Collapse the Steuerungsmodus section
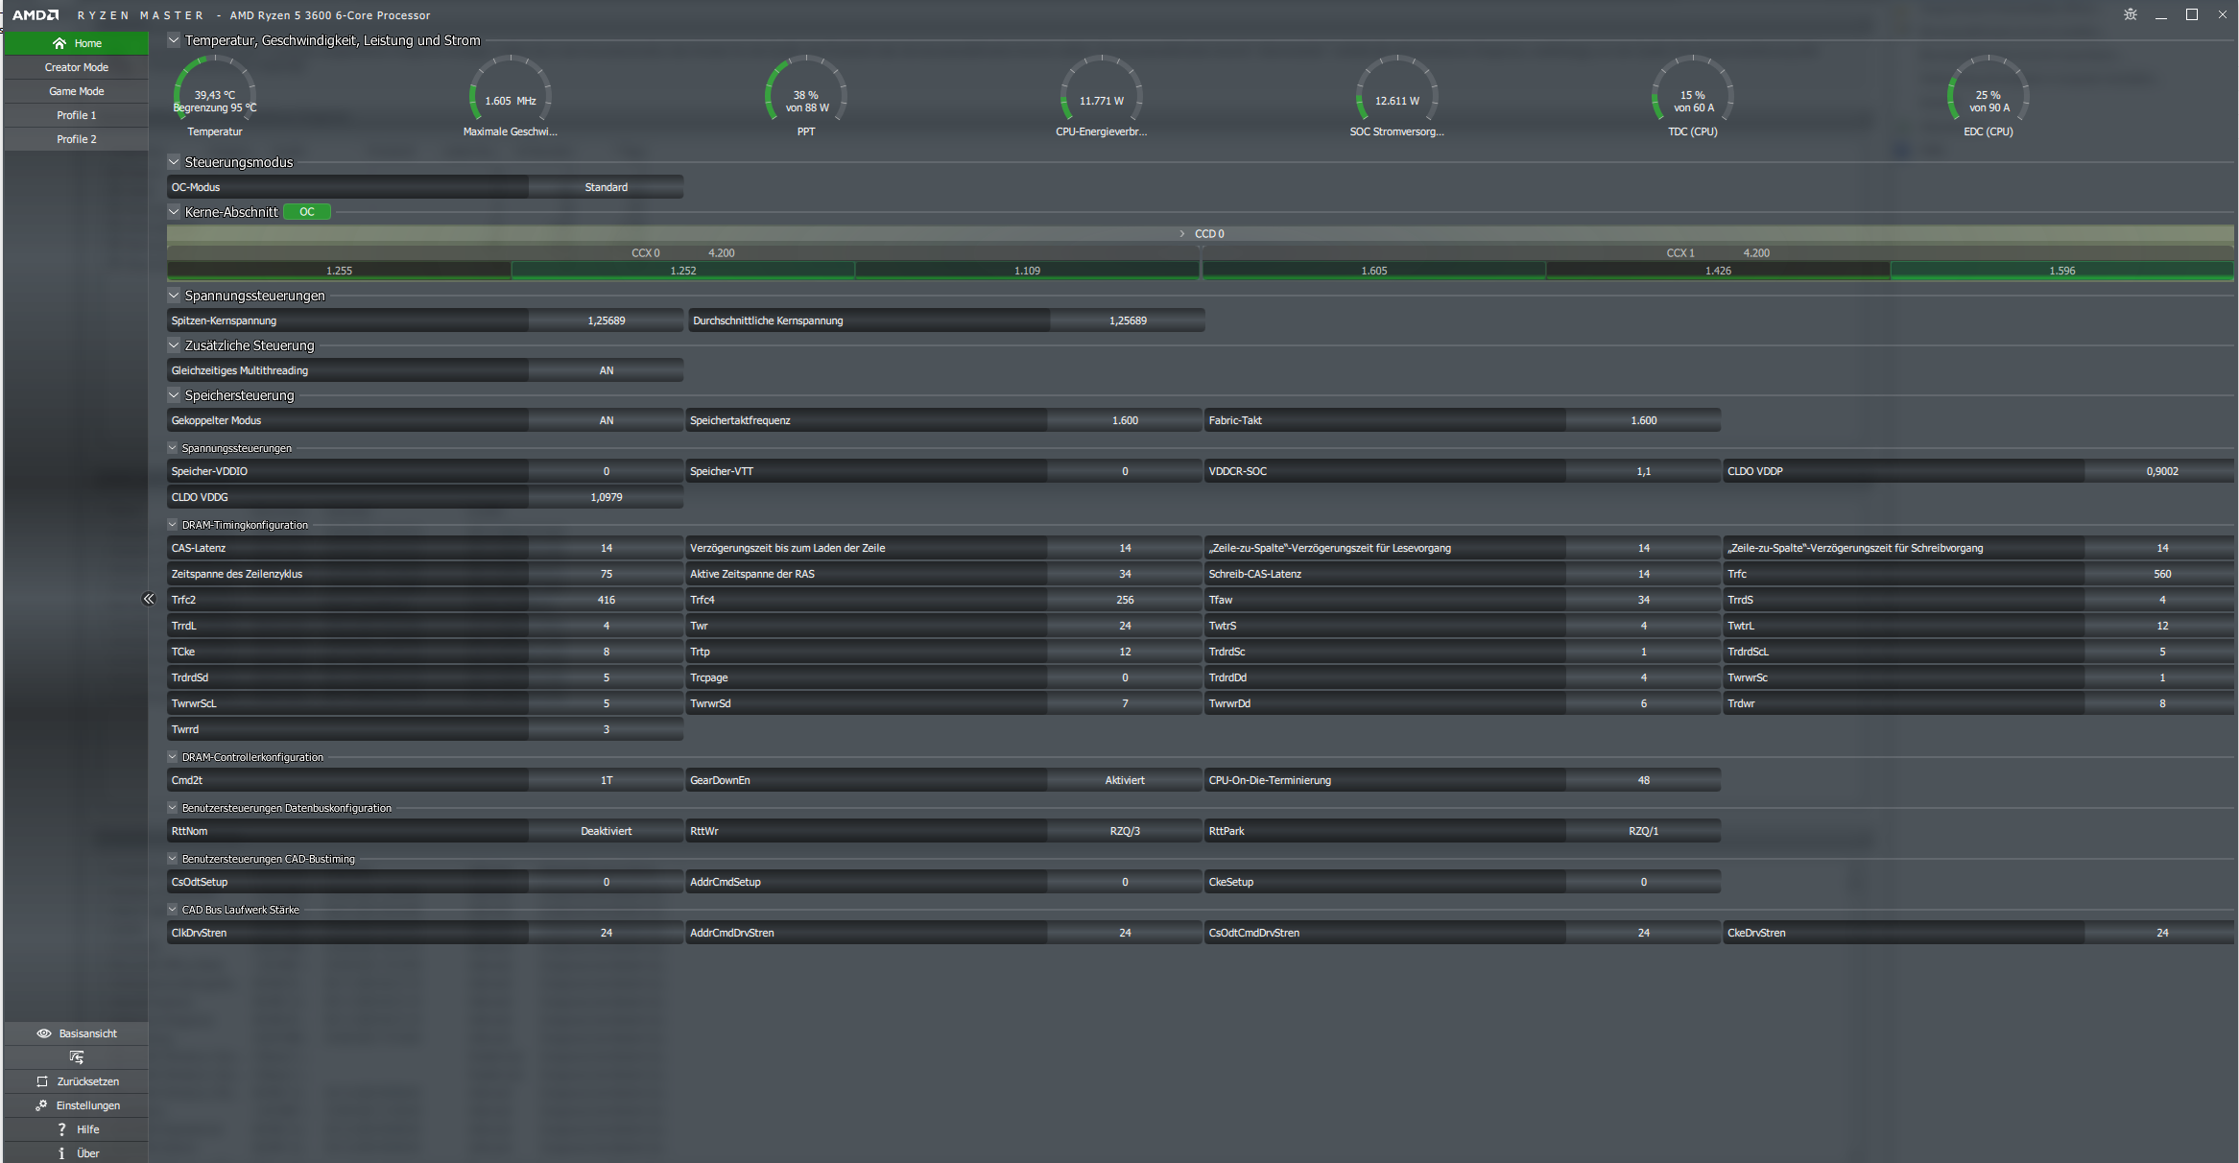The width and height of the screenshot is (2239, 1163). pos(174,162)
